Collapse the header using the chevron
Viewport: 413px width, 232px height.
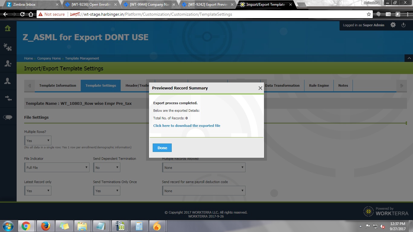pos(409,58)
